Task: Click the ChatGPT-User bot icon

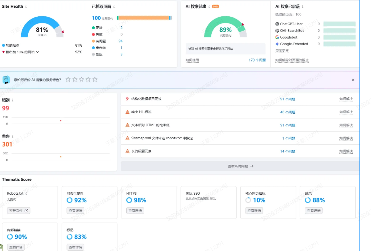Action: pyautogui.click(x=277, y=24)
